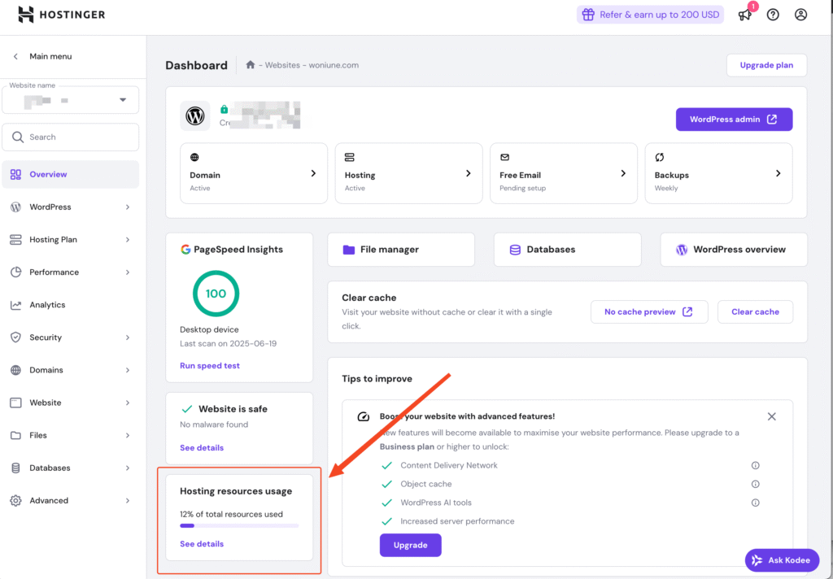Open the user account profile icon

[x=801, y=15]
